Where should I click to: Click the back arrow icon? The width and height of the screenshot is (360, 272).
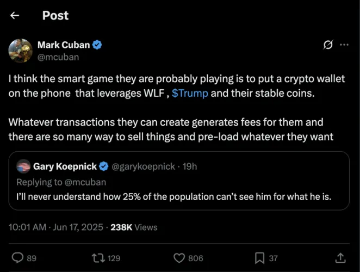(15, 15)
